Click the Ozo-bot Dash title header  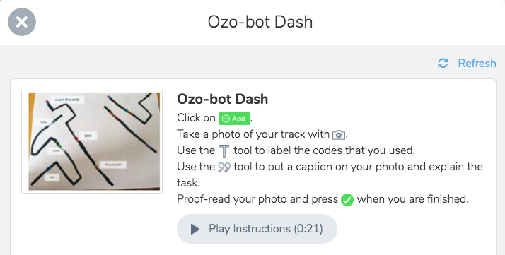tap(260, 22)
